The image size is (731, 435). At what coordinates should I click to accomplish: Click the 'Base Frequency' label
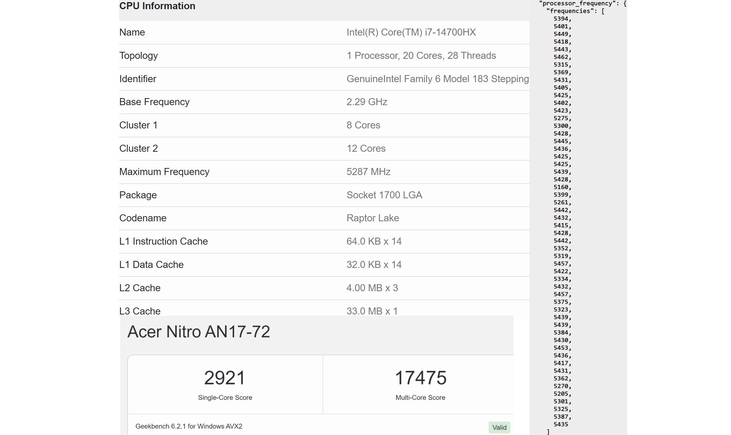pyautogui.click(x=154, y=102)
